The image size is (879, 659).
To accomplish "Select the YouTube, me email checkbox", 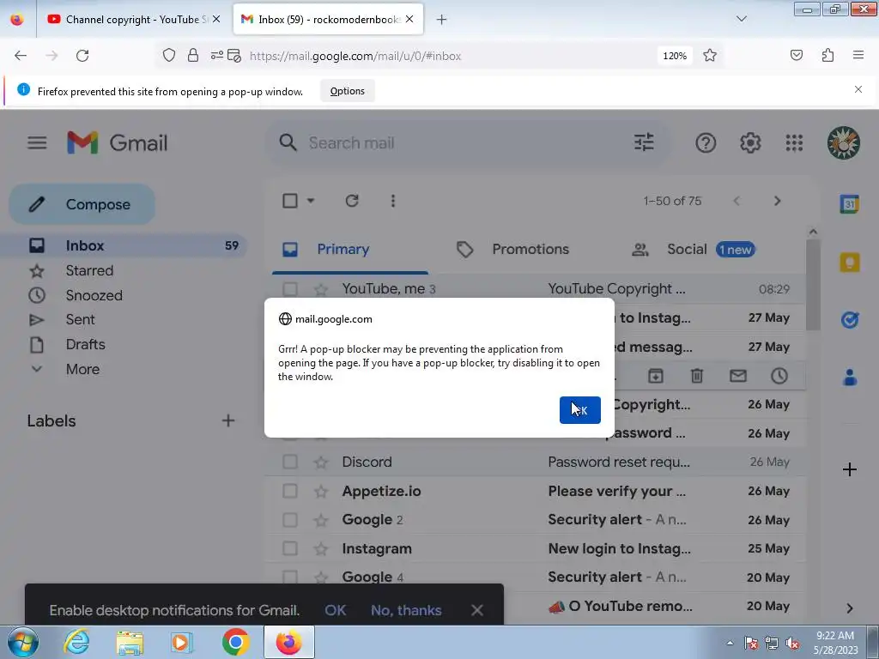I will tap(290, 289).
